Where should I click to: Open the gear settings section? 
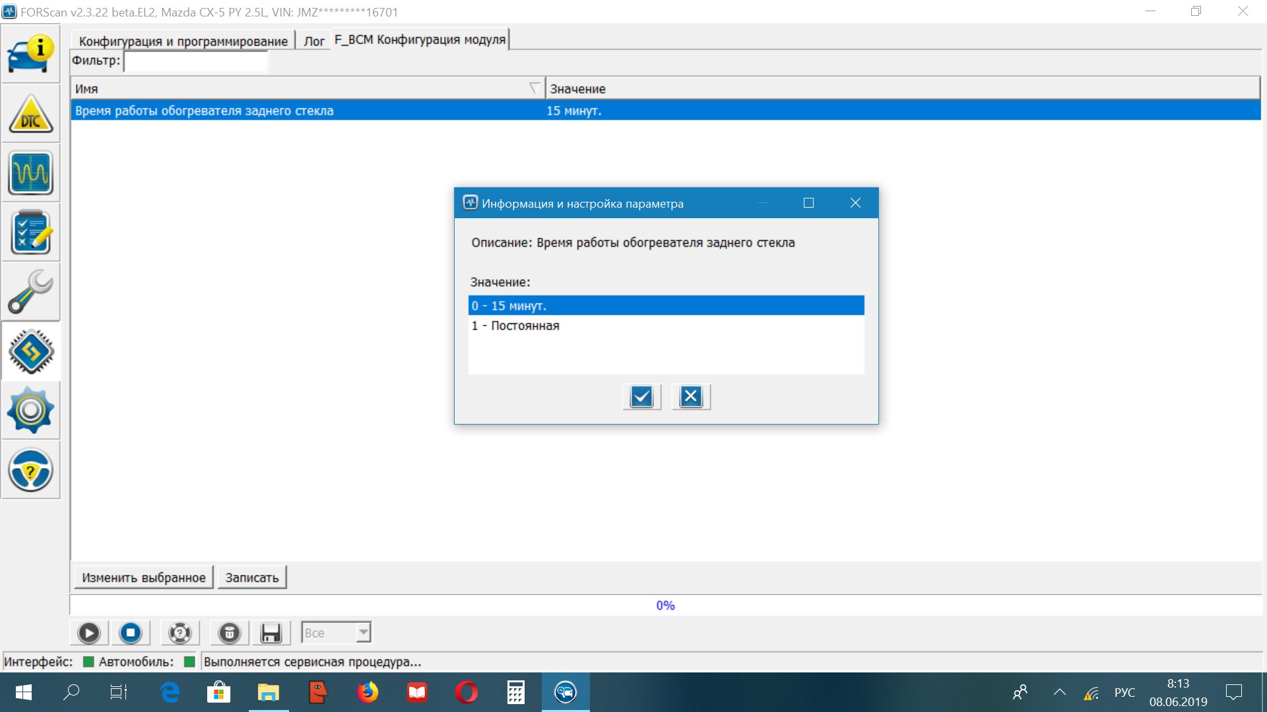coord(30,410)
